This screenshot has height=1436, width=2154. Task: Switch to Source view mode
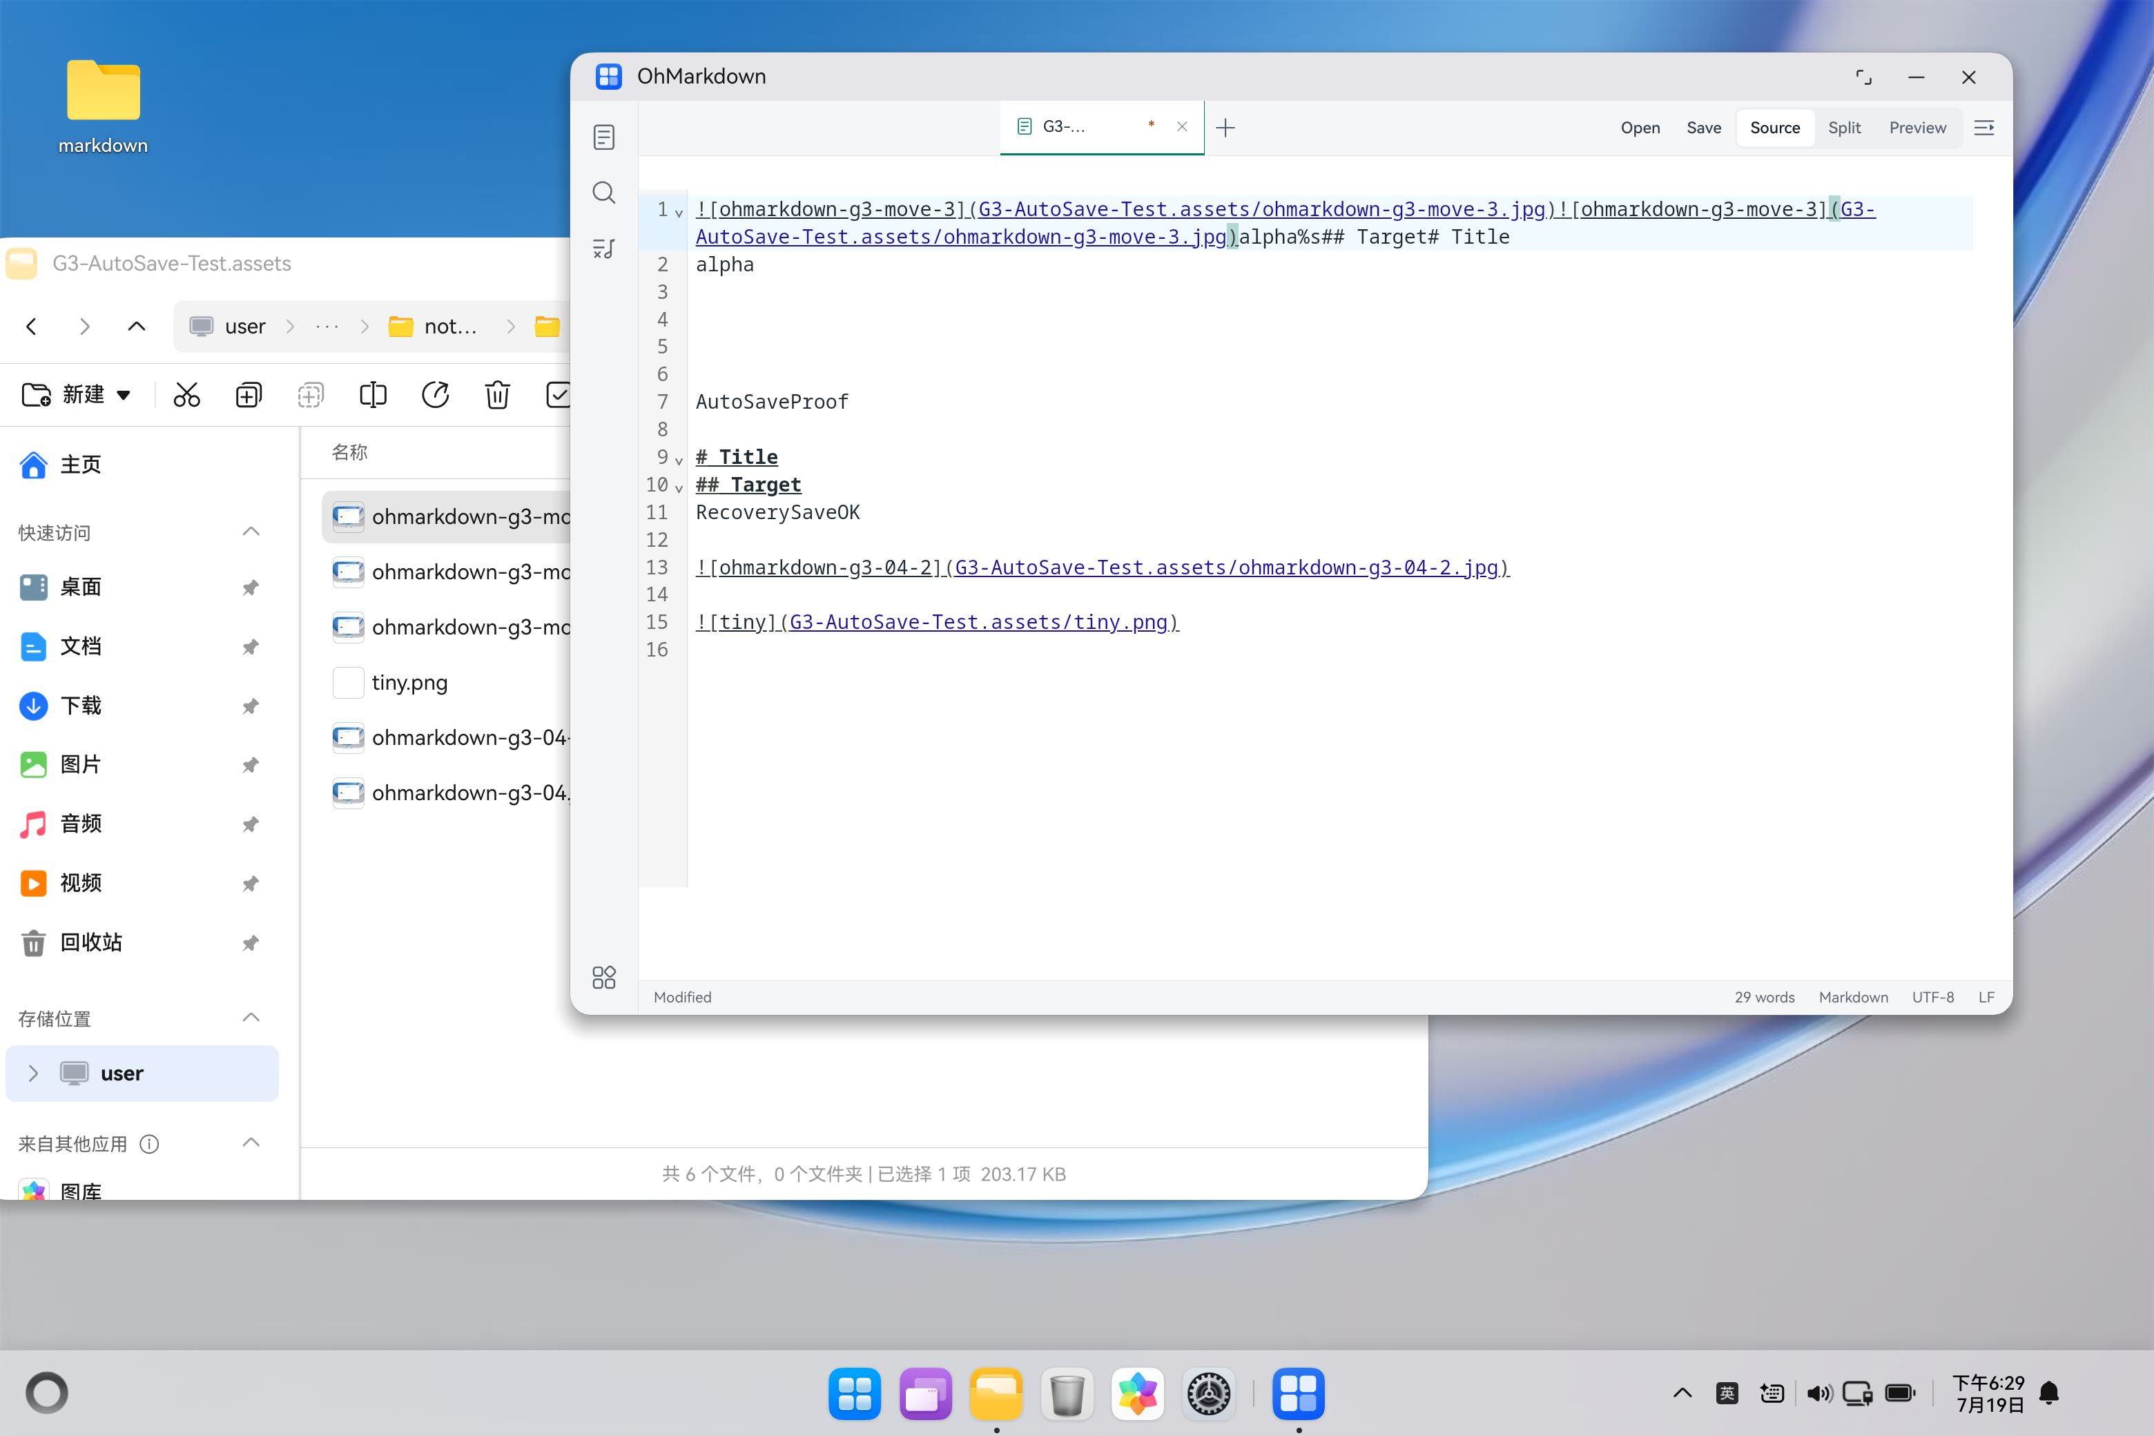pos(1775,128)
